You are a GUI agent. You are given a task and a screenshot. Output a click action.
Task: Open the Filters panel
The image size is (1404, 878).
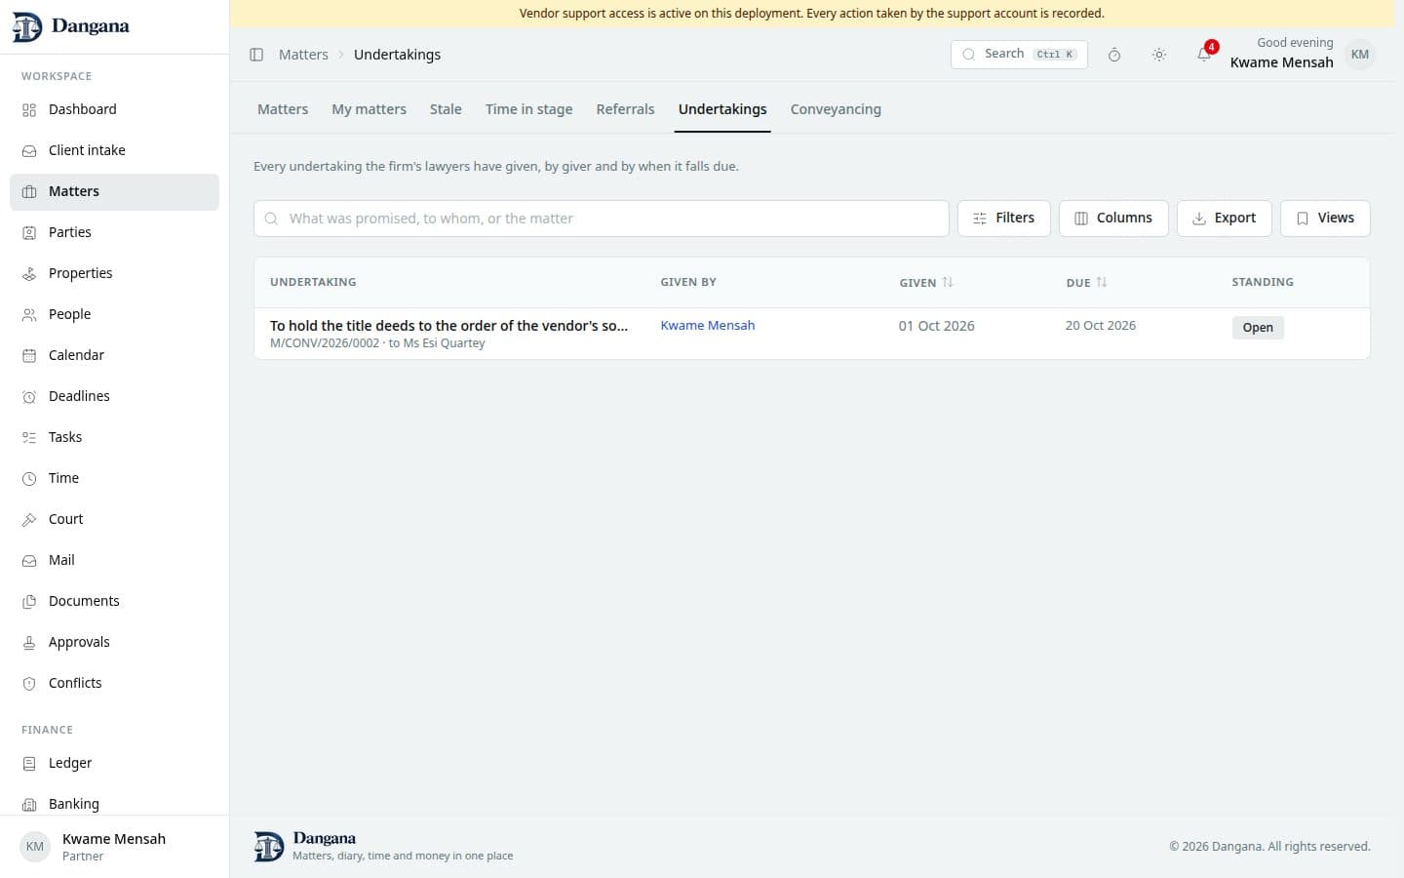pos(1004,219)
